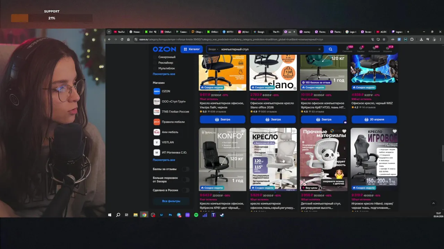Screen dimensions: 444x249
Task: Open Детский компьютерный стул product title
Action: coord(322,206)
